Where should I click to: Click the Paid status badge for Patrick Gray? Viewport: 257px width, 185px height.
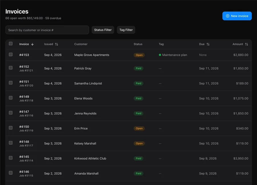[x=138, y=68]
